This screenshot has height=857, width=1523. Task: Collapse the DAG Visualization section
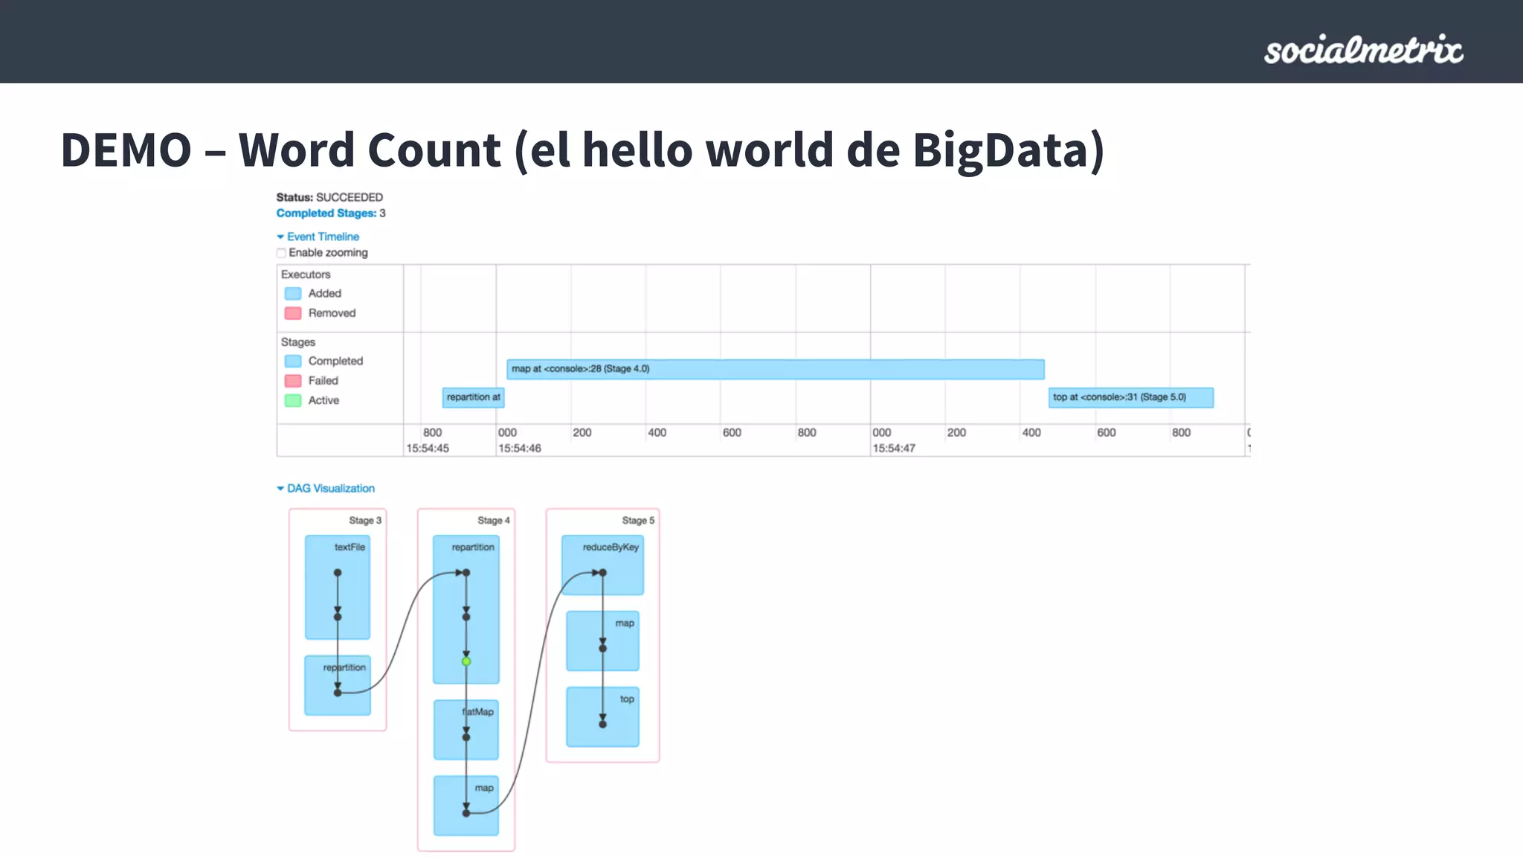(326, 489)
